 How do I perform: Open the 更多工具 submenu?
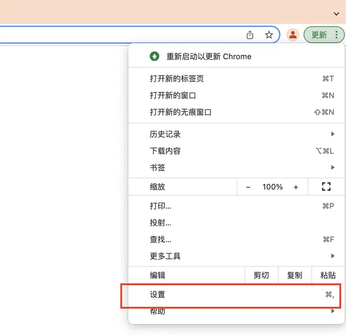pyautogui.click(x=236, y=256)
